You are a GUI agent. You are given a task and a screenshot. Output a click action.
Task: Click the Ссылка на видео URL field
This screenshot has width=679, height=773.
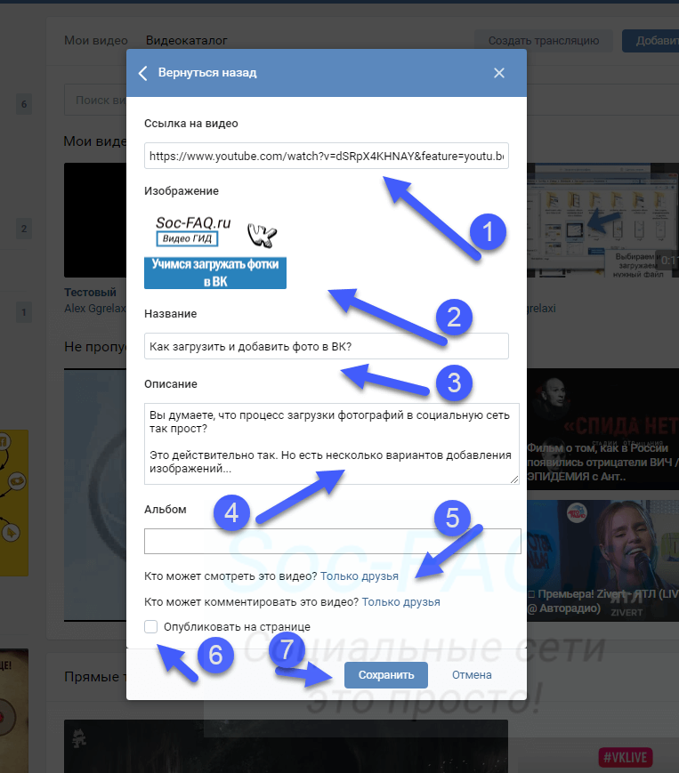click(x=326, y=156)
